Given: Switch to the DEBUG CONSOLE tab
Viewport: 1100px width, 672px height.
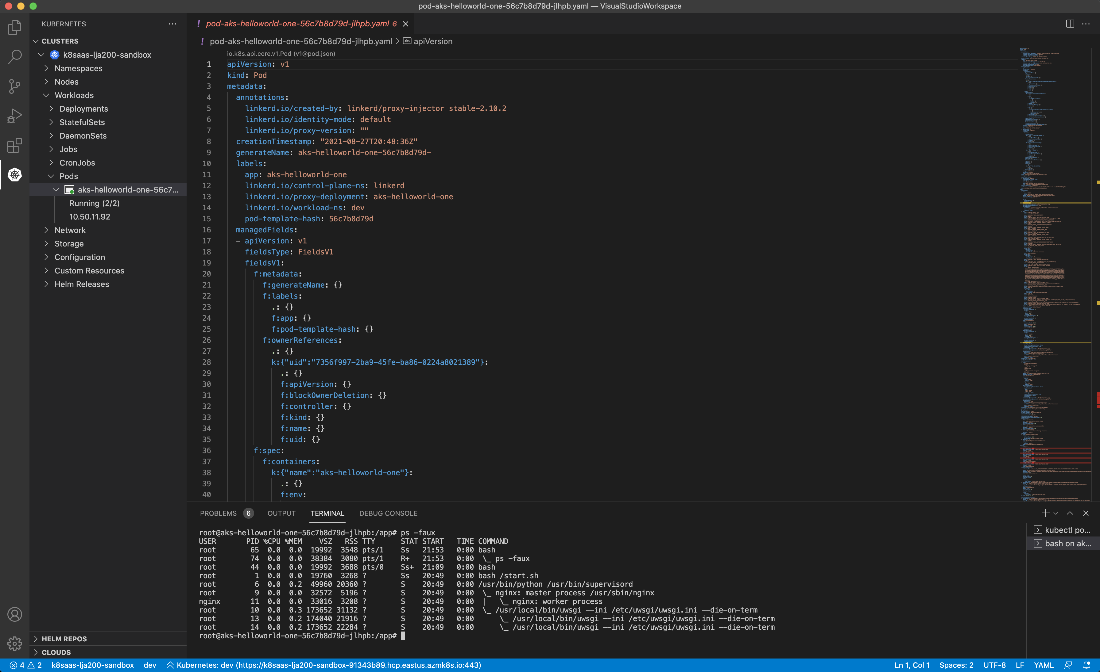Looking at the screenshot, I should [x=388, y=513].
